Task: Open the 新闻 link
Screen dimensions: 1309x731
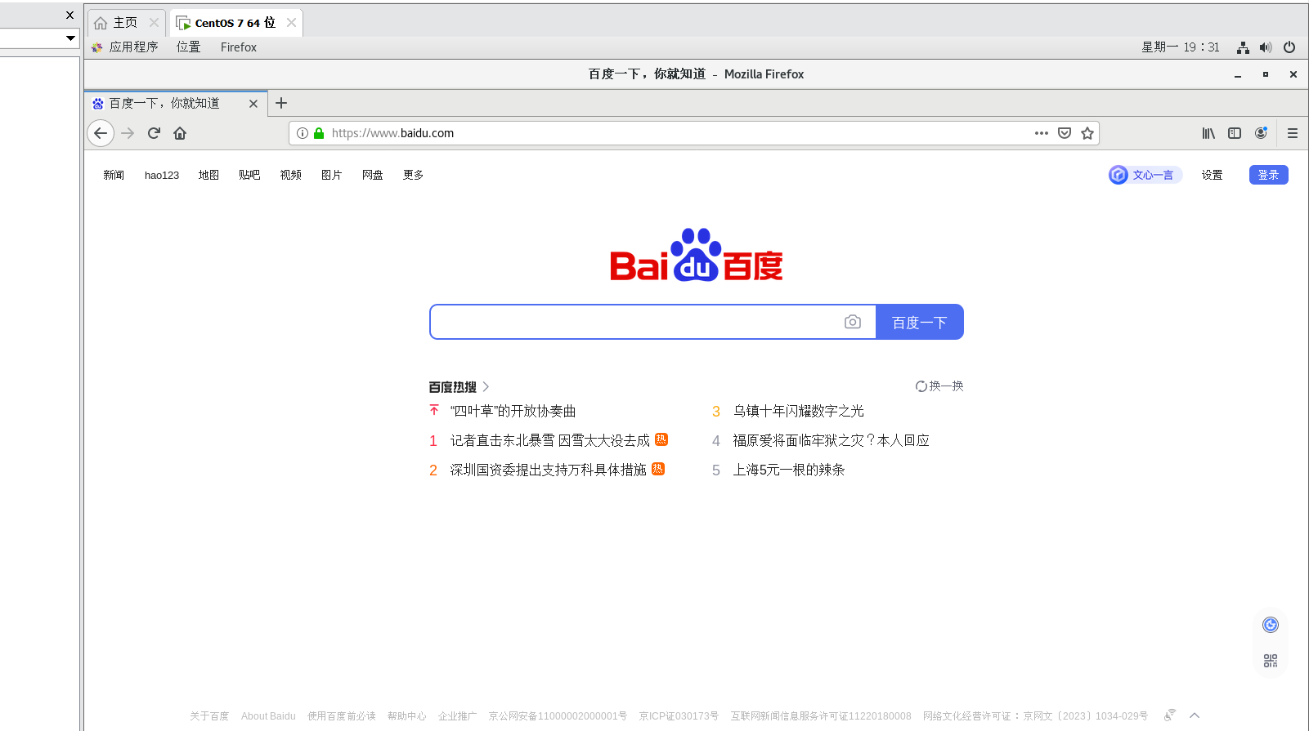Action: [x=114, y=175]
